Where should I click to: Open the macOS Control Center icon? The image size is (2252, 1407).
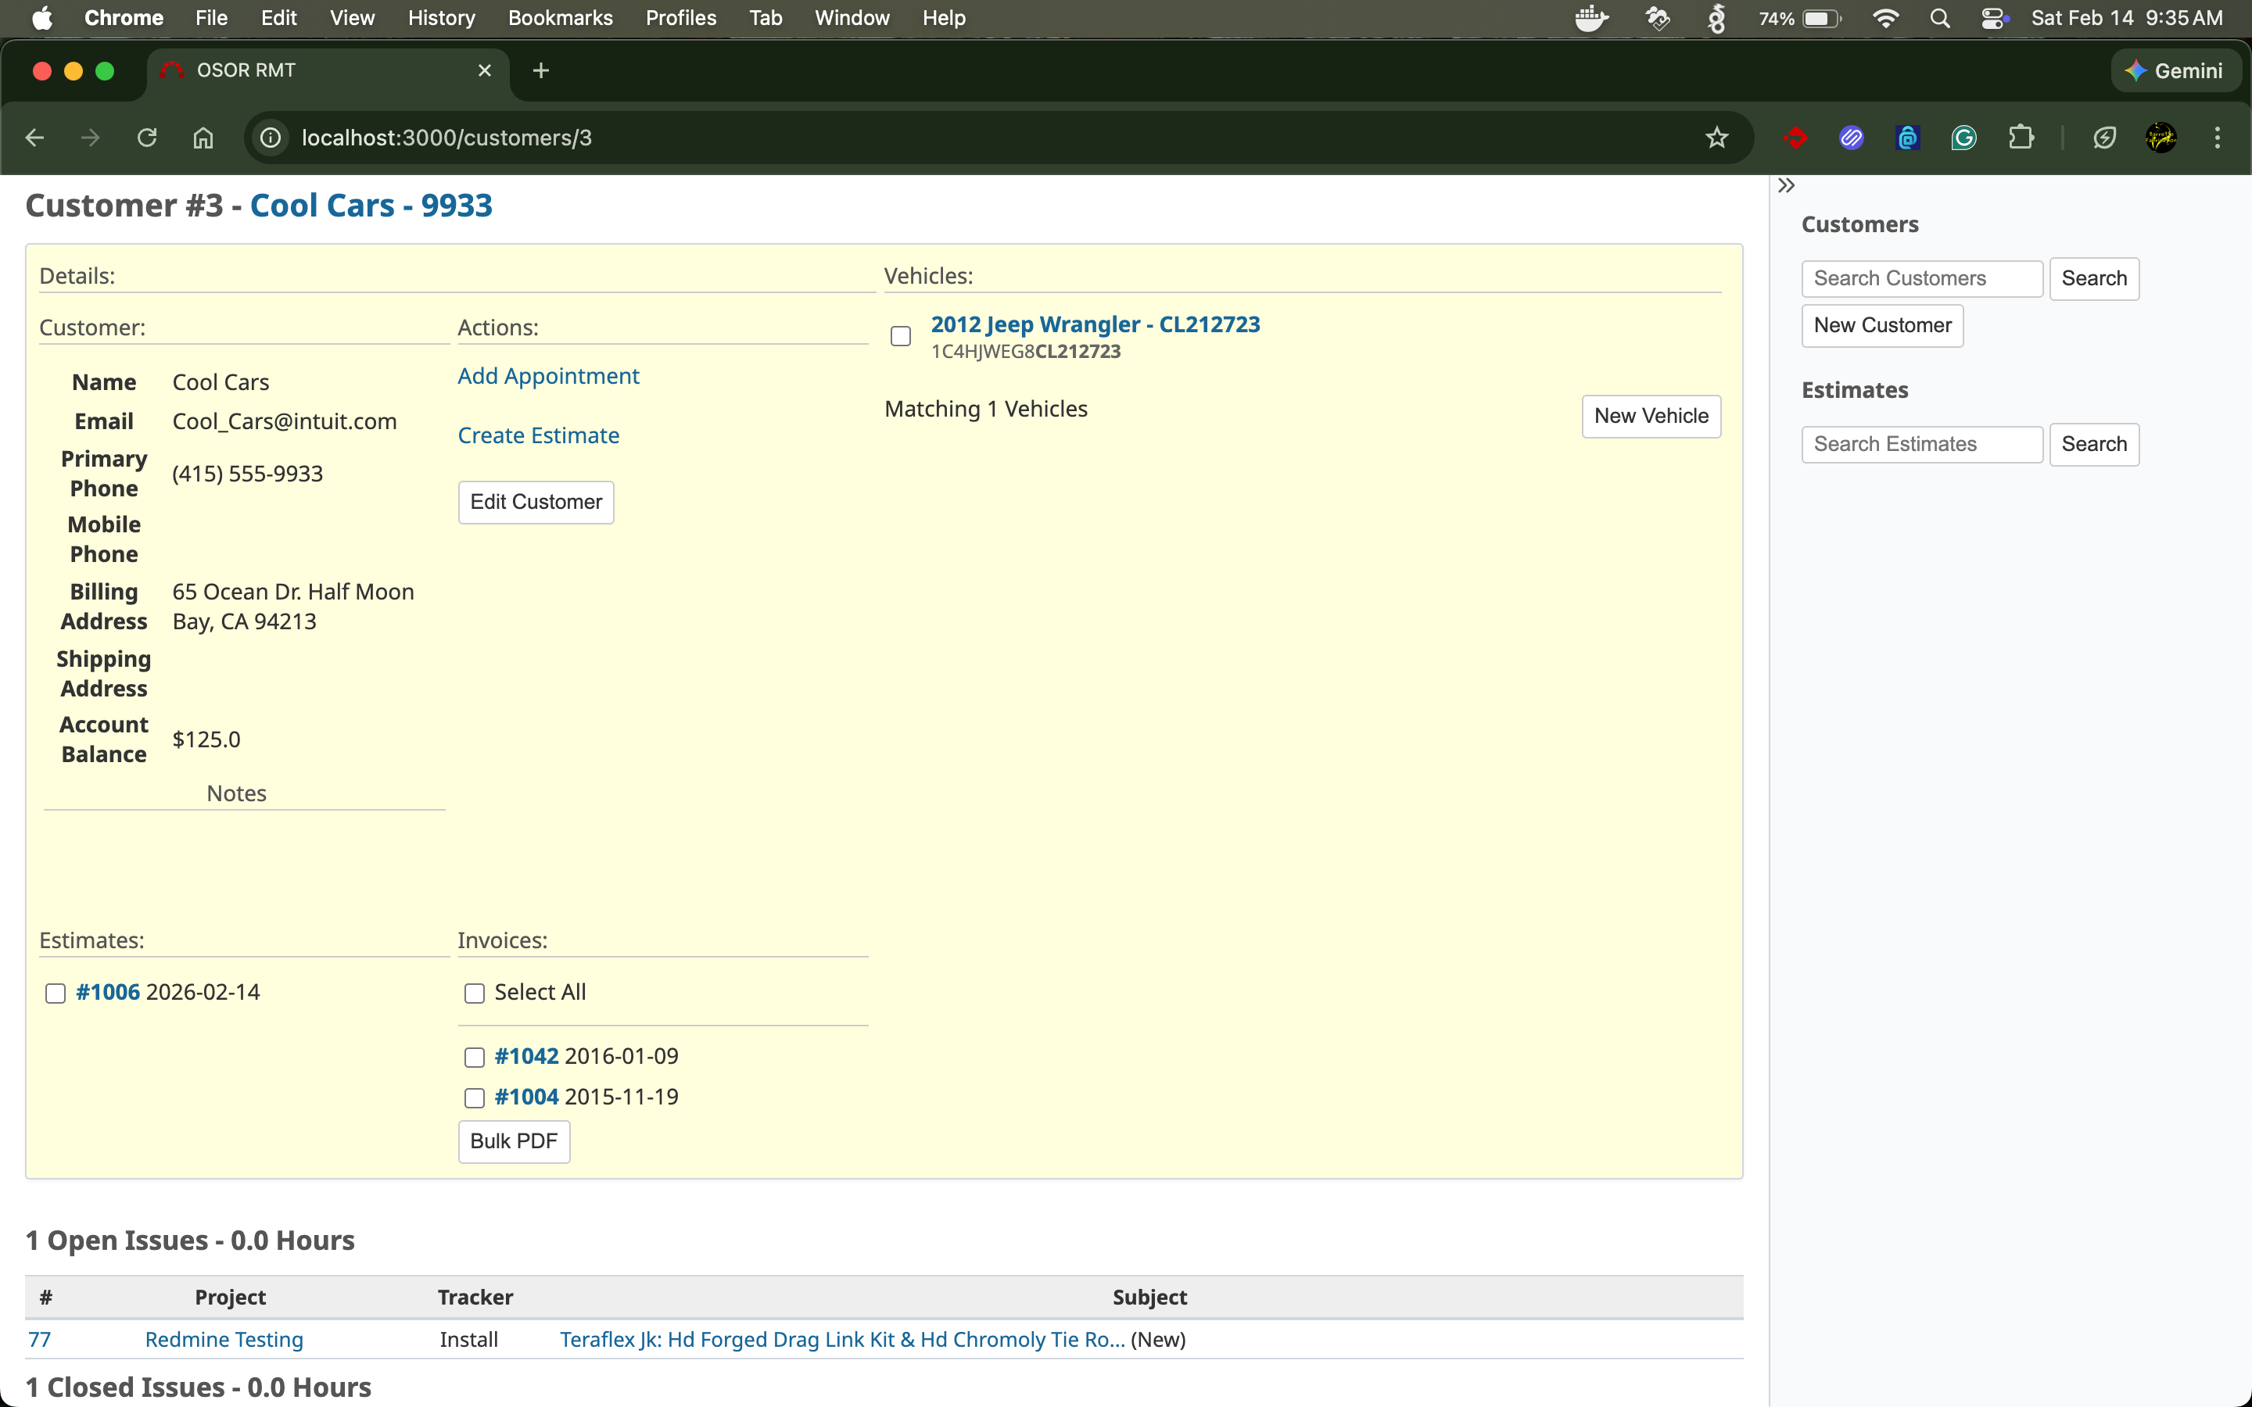coord(1992,18)
